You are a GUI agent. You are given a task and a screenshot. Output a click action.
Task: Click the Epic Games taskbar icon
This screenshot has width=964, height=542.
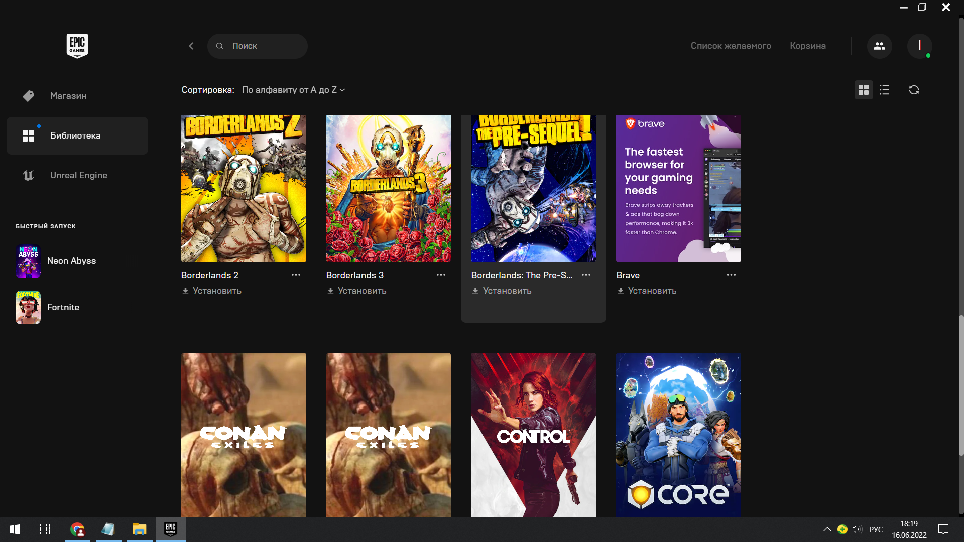pyautogui.click(x=171, y=529)
